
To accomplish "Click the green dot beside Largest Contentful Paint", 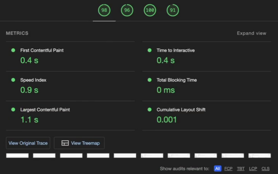I will coord(13,110).
